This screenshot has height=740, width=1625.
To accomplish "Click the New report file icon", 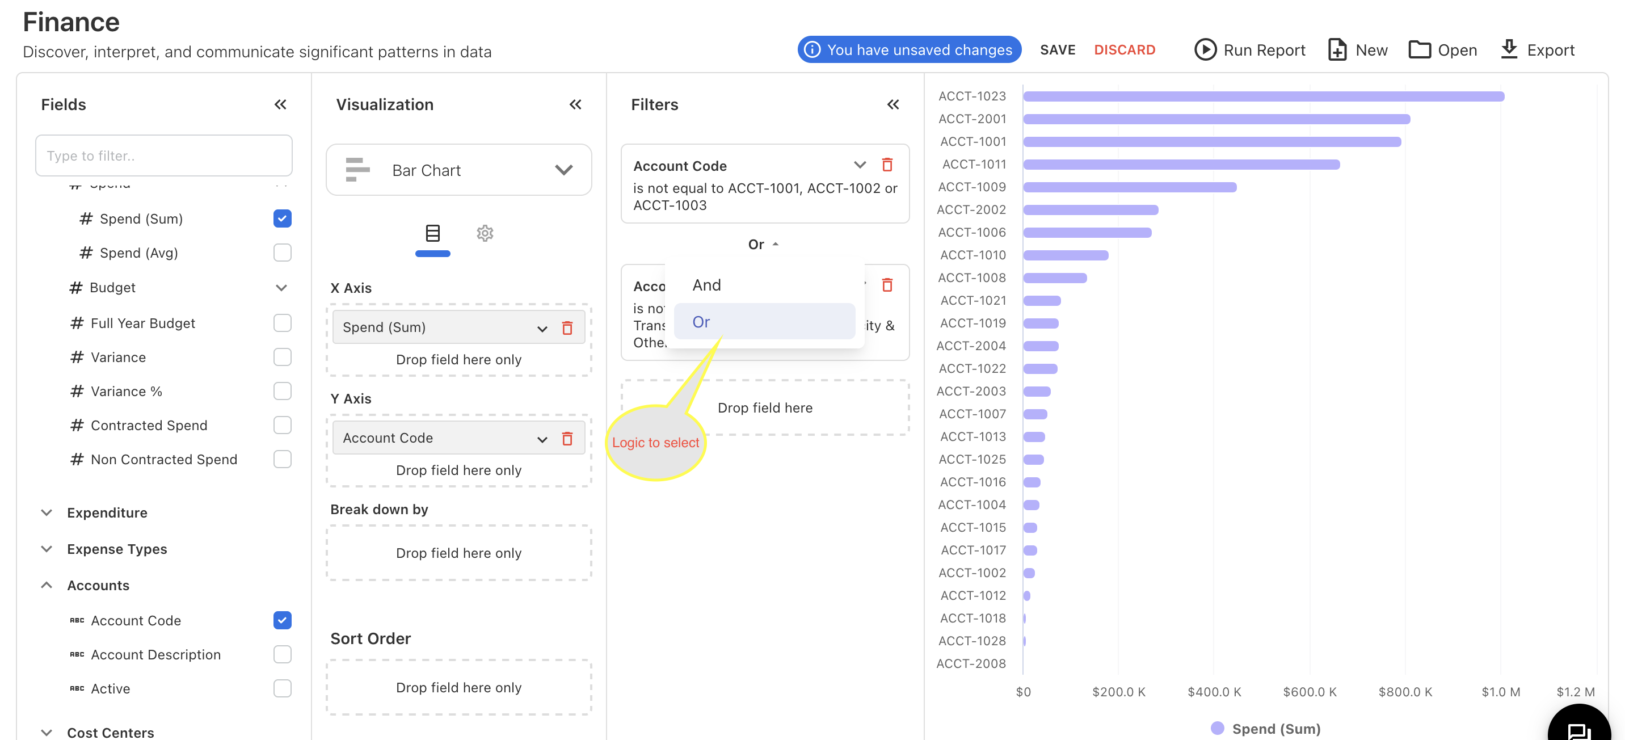I will 1337,50.
